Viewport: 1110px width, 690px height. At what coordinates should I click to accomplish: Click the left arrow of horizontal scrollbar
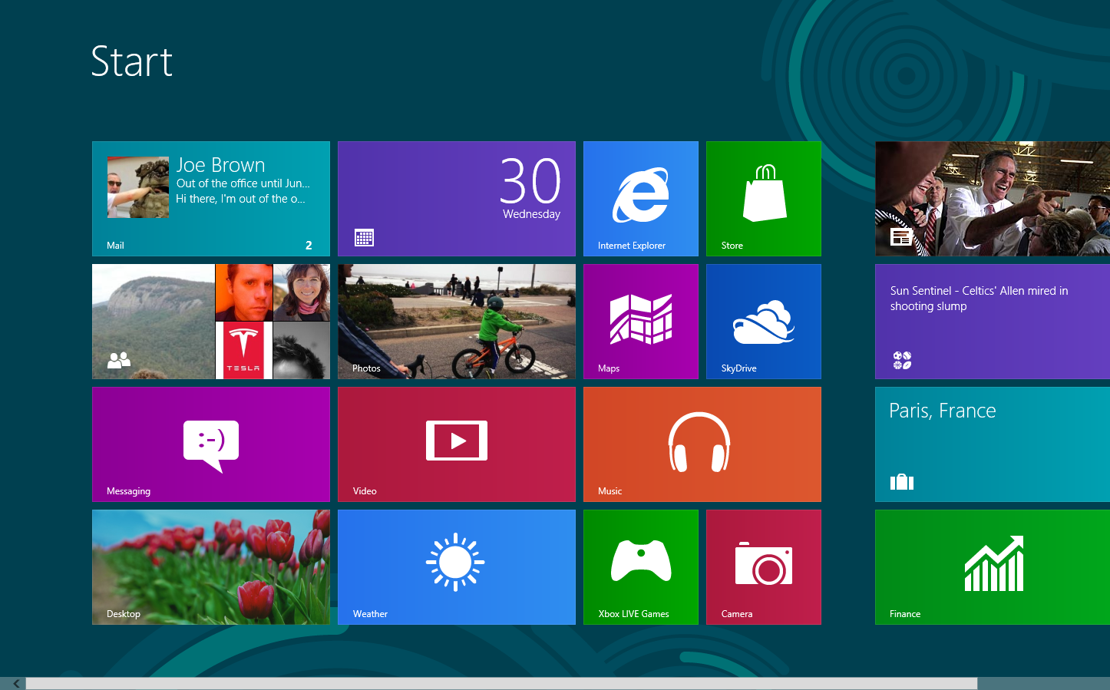[15, 683]
